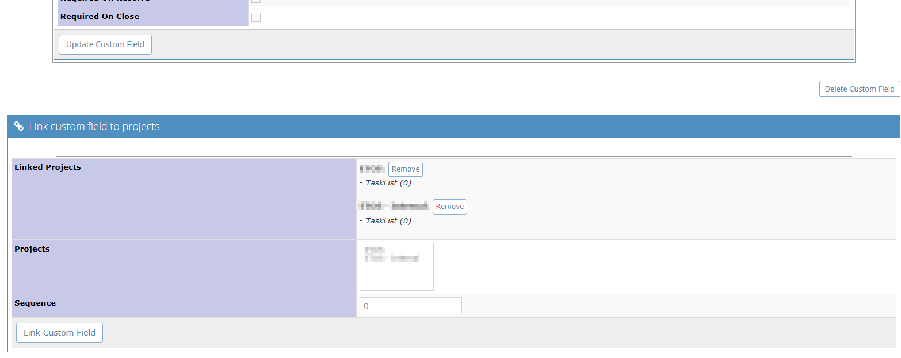Click the second linked project's name

394,207
